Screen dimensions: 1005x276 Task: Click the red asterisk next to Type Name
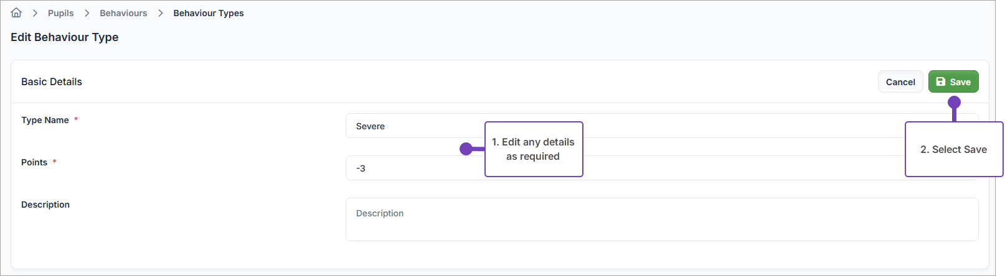pyautogui.click(x=76, y=119)
